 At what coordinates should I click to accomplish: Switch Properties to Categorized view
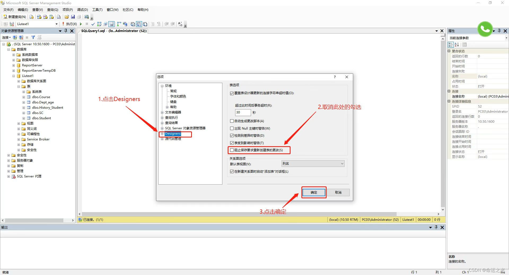pyautogui.click(x=451, y=45)
